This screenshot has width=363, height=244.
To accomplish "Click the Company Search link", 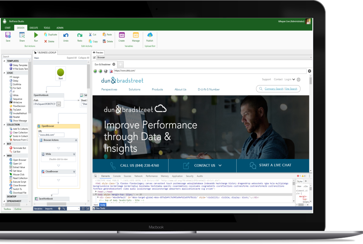I will [274, 89].
